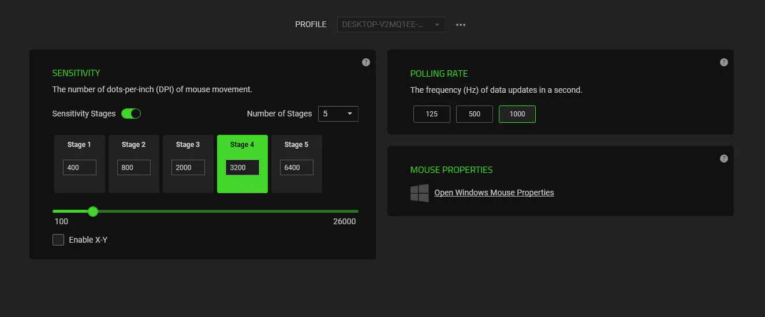The height and width of the screenshot is (317, 765).
Task: Open the profile options ellipsis menu
Action: click(461, 25)
